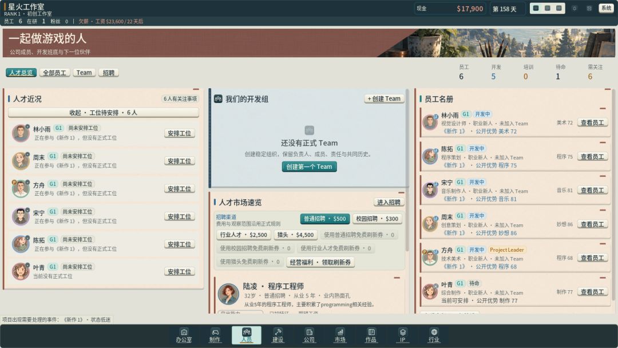Click the placeholder icon above 还没有正式 Team
Viewport: 618px width, 348px height.
(310, 130)
